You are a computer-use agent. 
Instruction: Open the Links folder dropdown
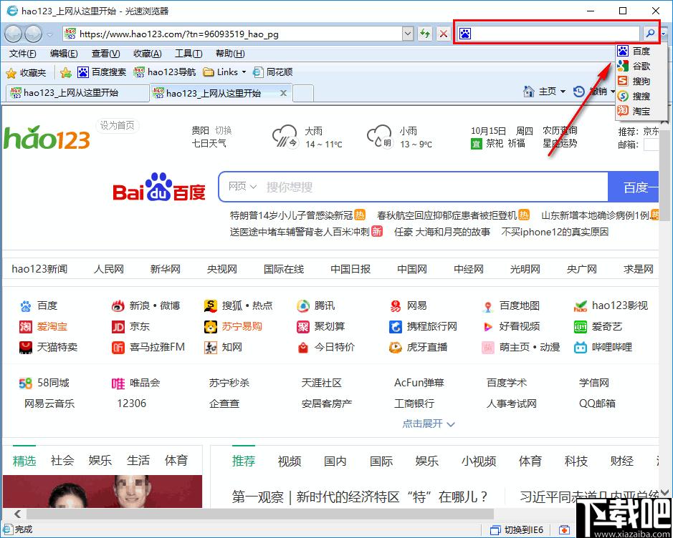click(x=244, y=72)
